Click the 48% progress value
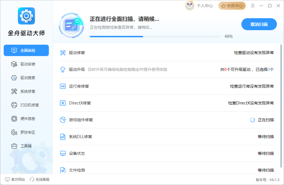 (228, 36)
